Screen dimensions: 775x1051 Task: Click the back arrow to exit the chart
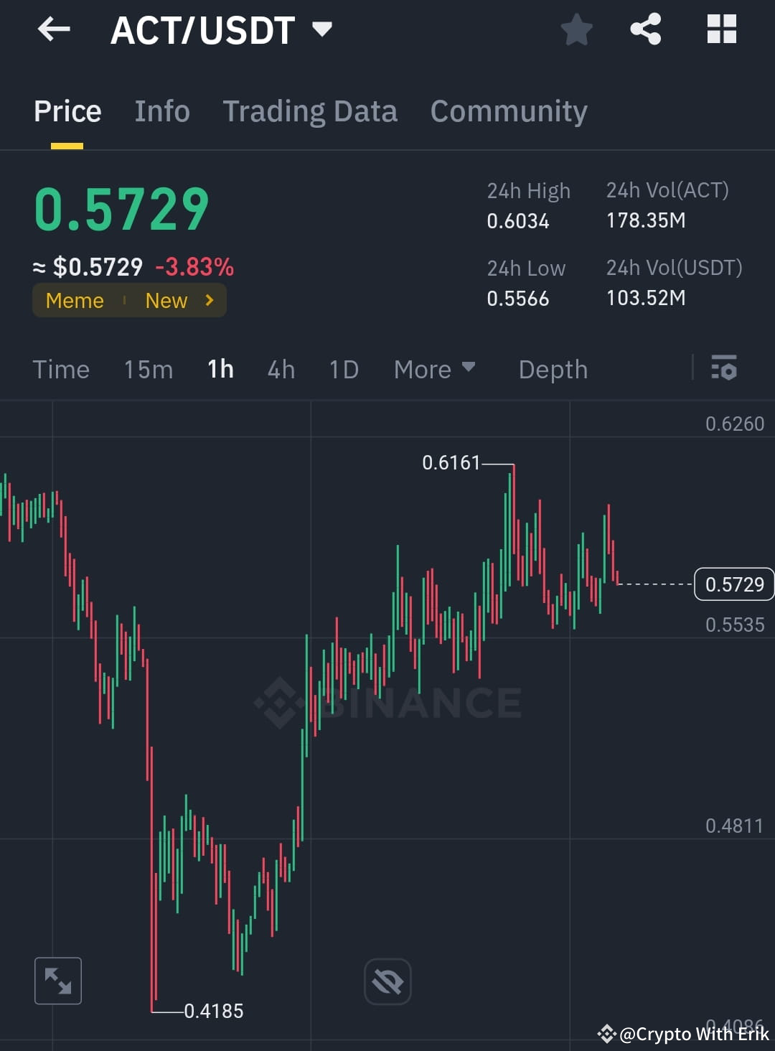tap(53, 29)
